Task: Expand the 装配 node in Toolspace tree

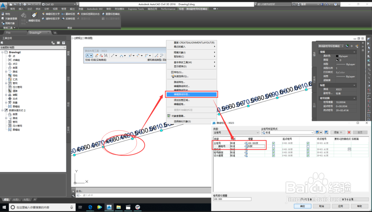Action: point(6,95)
